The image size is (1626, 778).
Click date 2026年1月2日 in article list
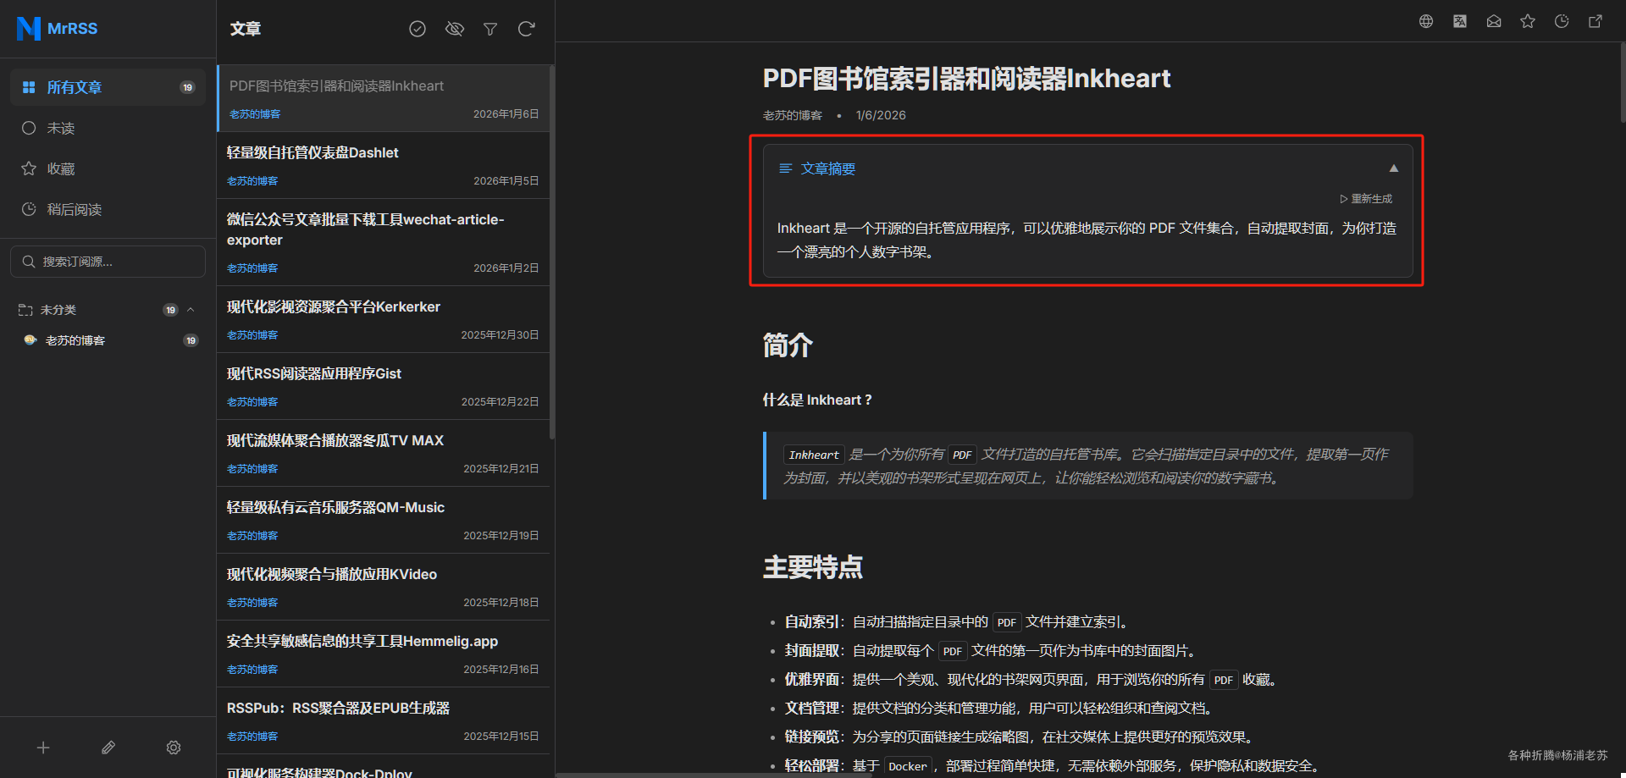pos(506,268)
